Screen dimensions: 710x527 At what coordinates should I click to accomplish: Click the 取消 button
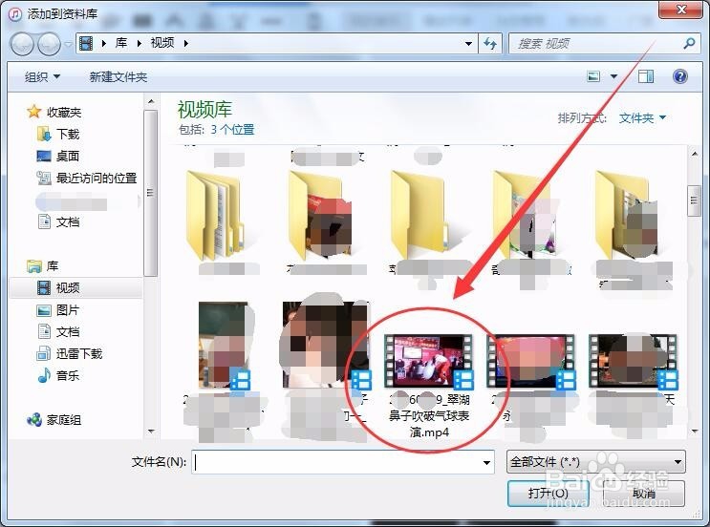coord(644,493)
